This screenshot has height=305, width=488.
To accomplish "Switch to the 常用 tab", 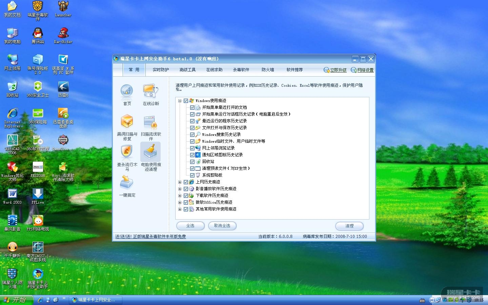I will click(134, 70).
